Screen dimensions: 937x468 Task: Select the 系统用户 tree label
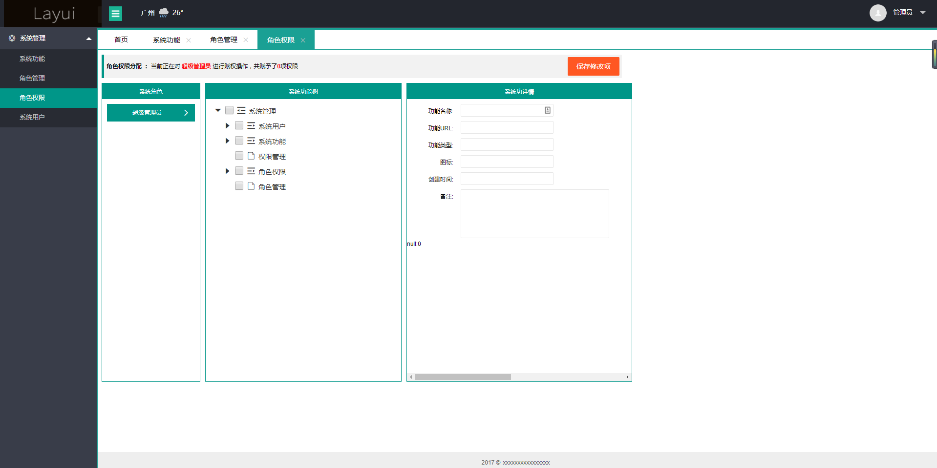(272, 126)
